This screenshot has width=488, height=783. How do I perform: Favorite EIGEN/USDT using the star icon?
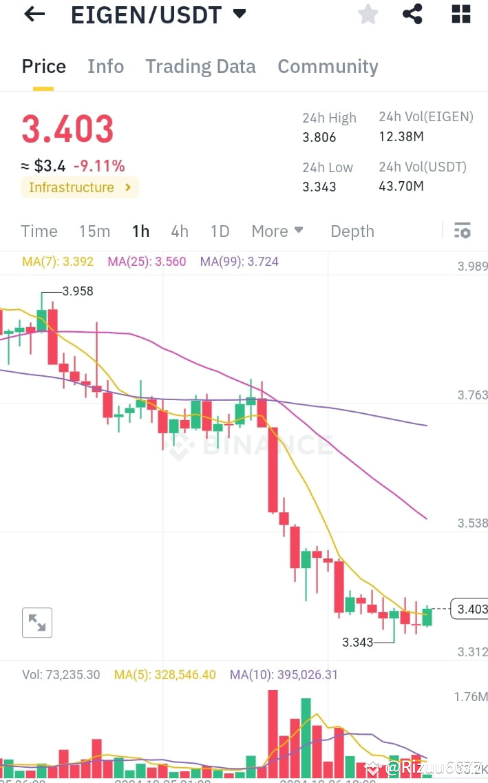(x=368, y=14)
